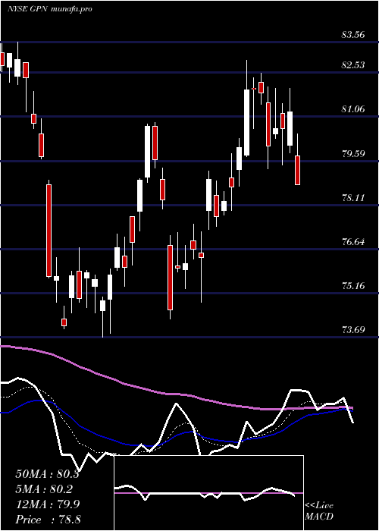This screenshot has width=379, height=531.
Task: Click the 78.11 price axis label
Action: [353, 197]
